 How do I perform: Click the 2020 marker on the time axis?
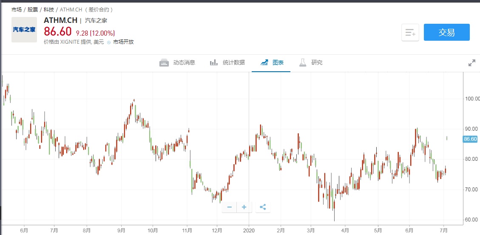(249, 231)
